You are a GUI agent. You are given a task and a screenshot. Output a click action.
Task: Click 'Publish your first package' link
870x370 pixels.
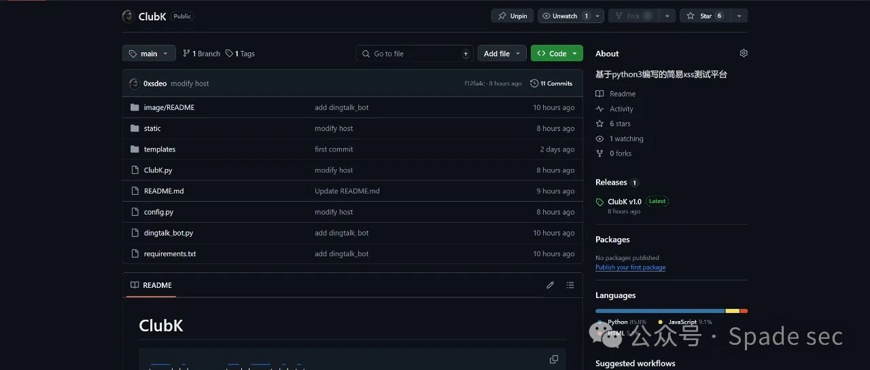click(630, 267)
